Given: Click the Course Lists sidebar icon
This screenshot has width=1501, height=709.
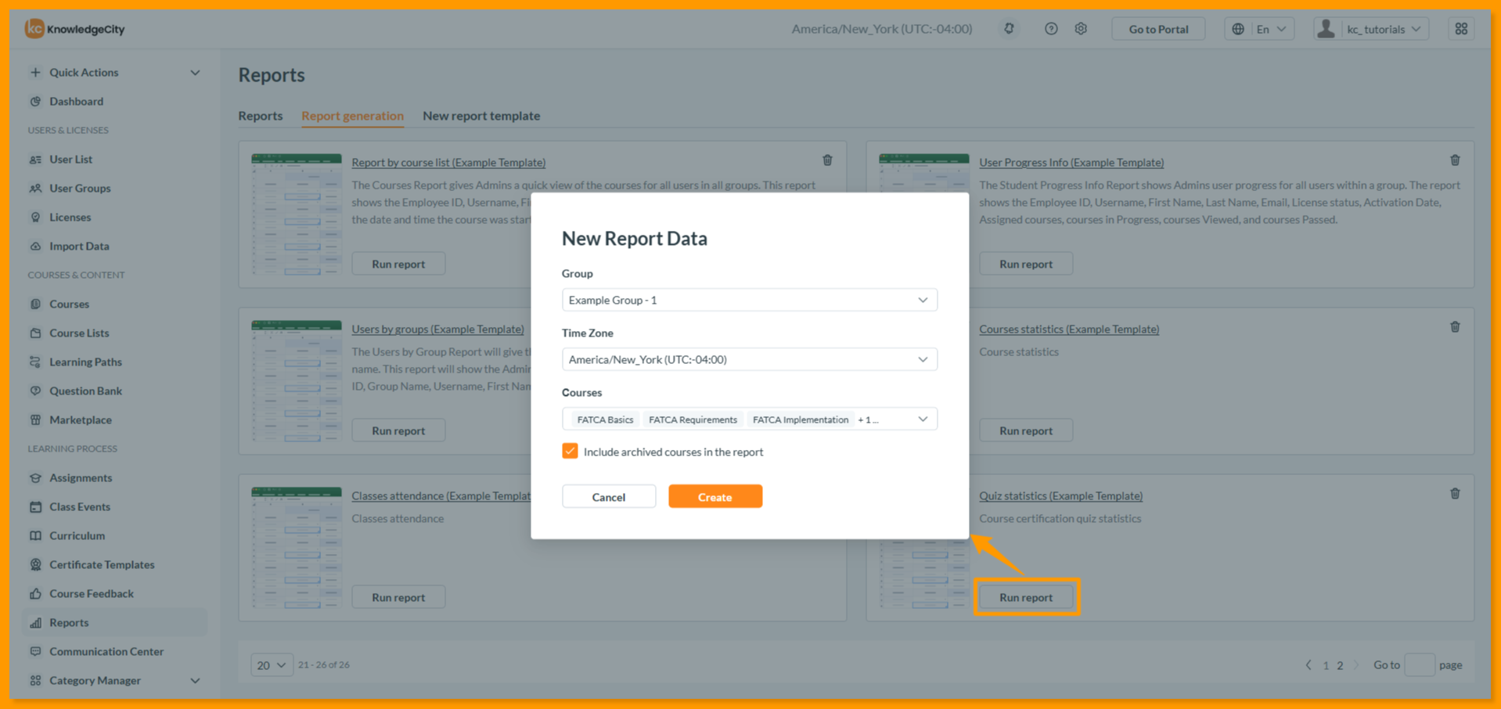Looking at the screenshot, I should coord(35,333).
